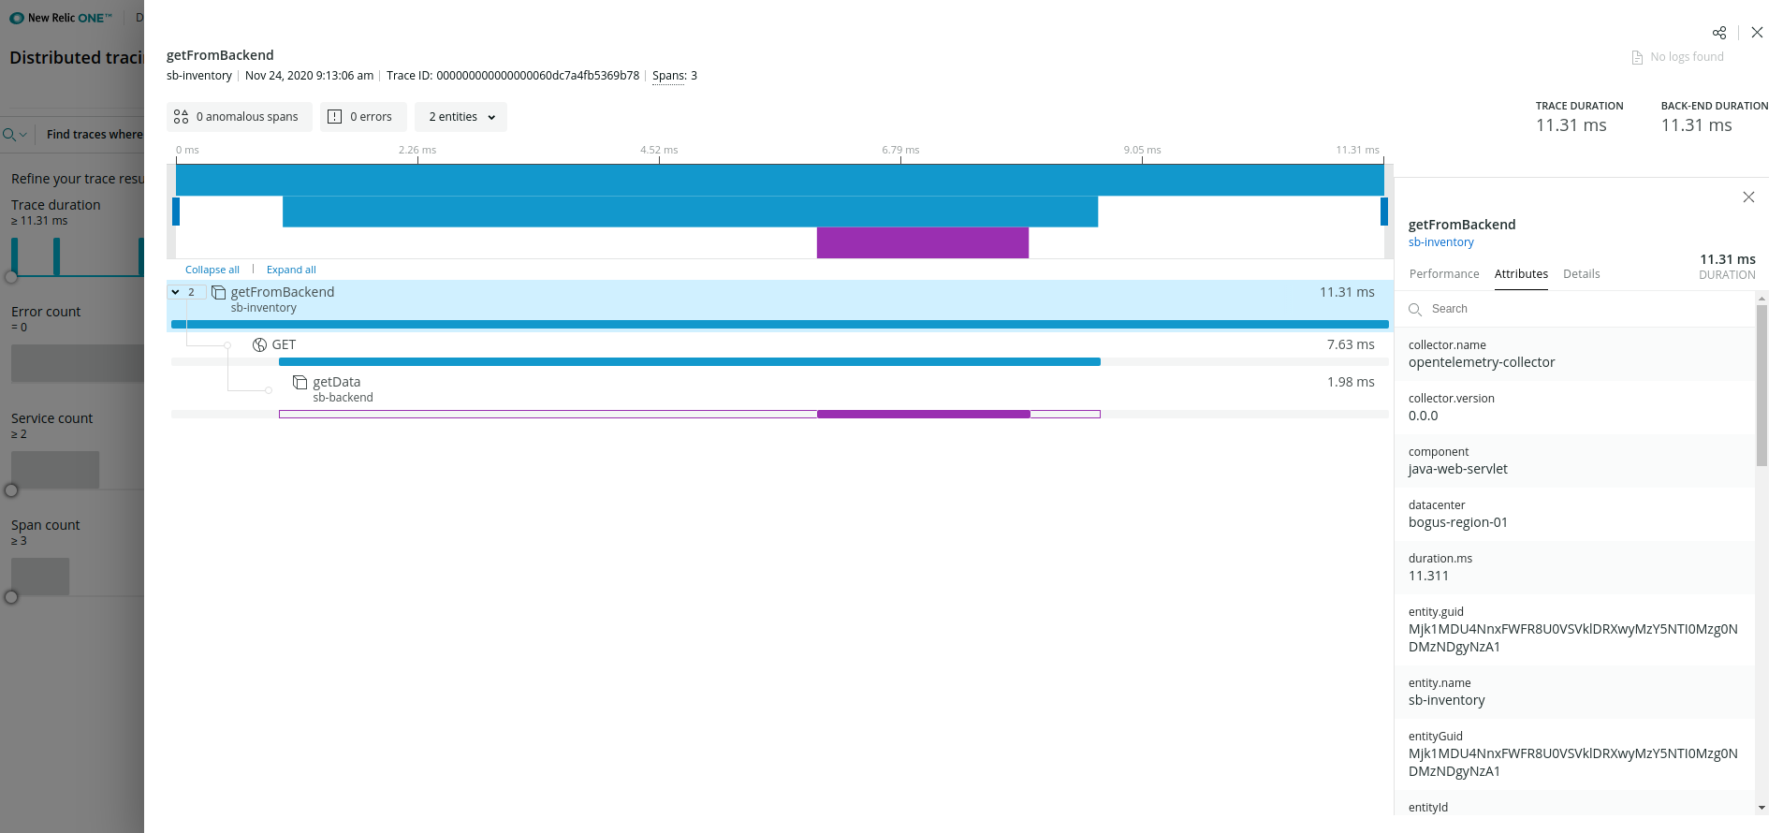Screen dimensions: 1783x833
Task: Click duration.ms value 11.311
Action: (x=1428, y=576)
